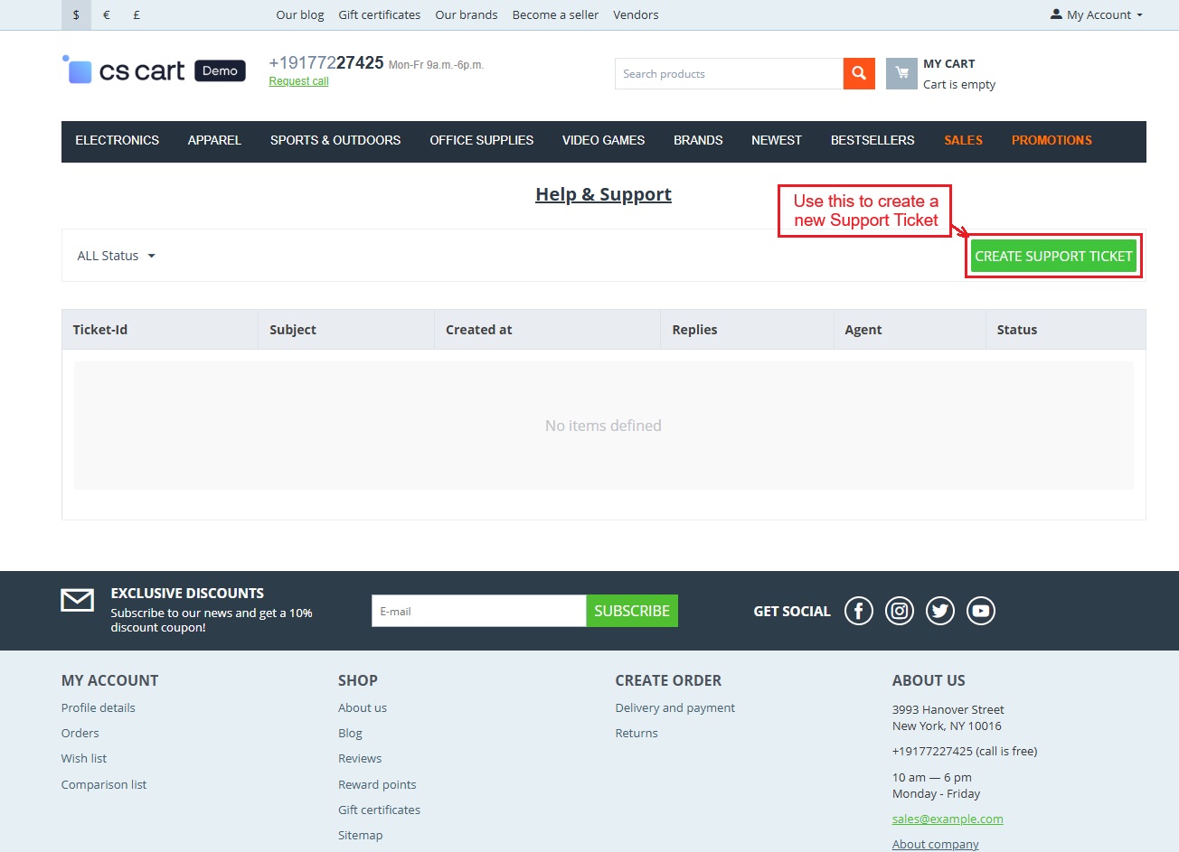Click the newsletter E-mail input field

[x=478, y=612]
